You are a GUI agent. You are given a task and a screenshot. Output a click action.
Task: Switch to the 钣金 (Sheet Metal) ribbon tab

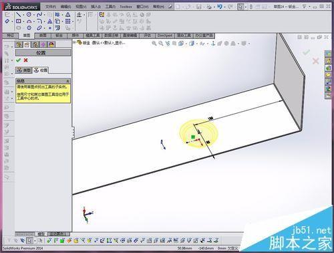[59, 35]
